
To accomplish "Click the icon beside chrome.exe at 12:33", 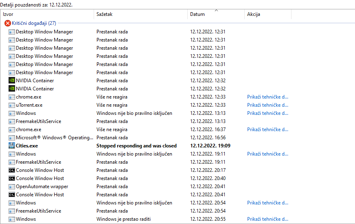I will 11,97.
